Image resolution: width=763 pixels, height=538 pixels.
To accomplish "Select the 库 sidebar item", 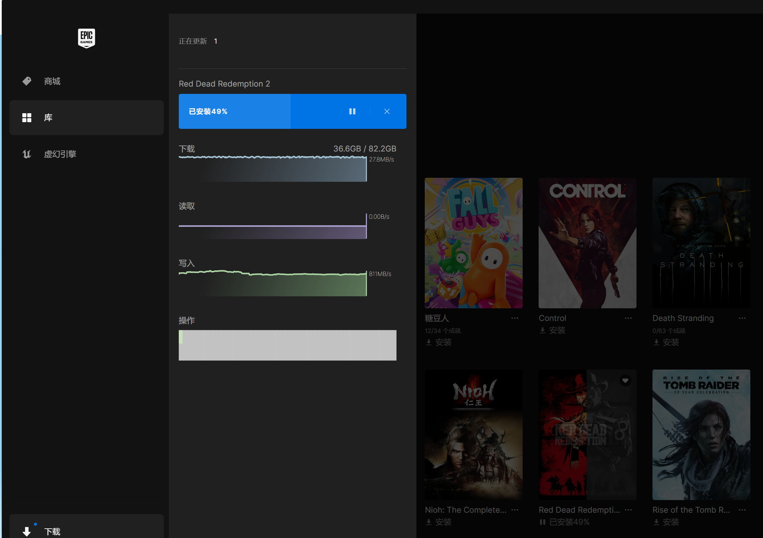I will pos(87,118).
